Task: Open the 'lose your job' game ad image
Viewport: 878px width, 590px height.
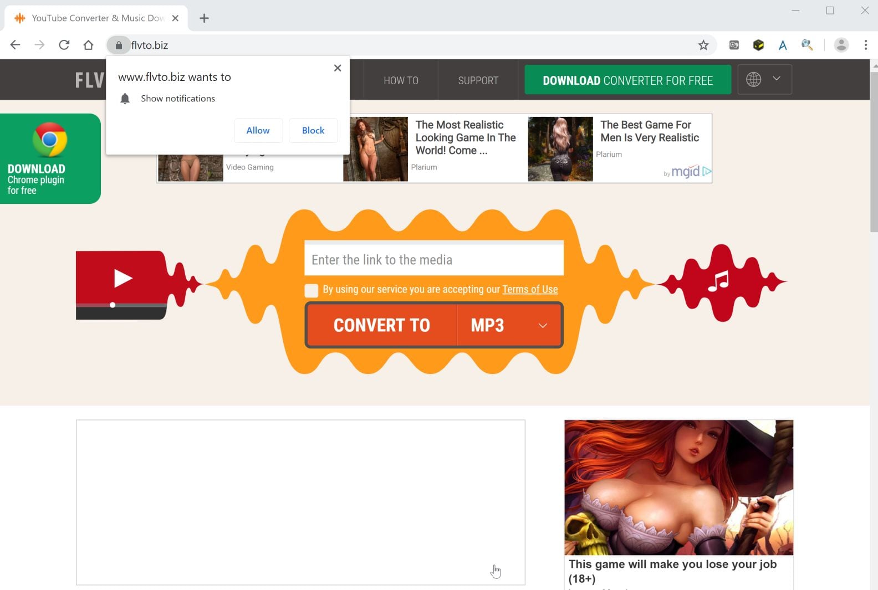Action: click(x=679, y=488)
